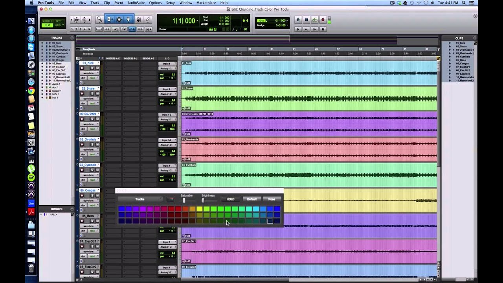
Task: Select the Pencil tool
Action: coord(148,19)
